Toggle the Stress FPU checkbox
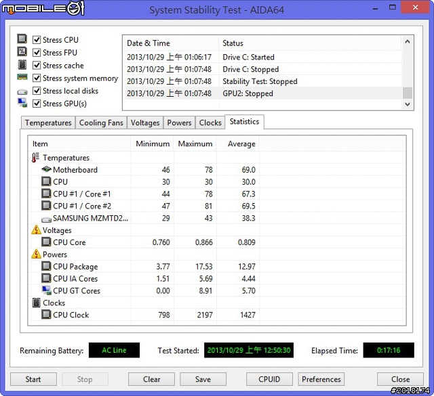Screen dimensions: 434x396 pyautogui.click(x=37, y=53)
